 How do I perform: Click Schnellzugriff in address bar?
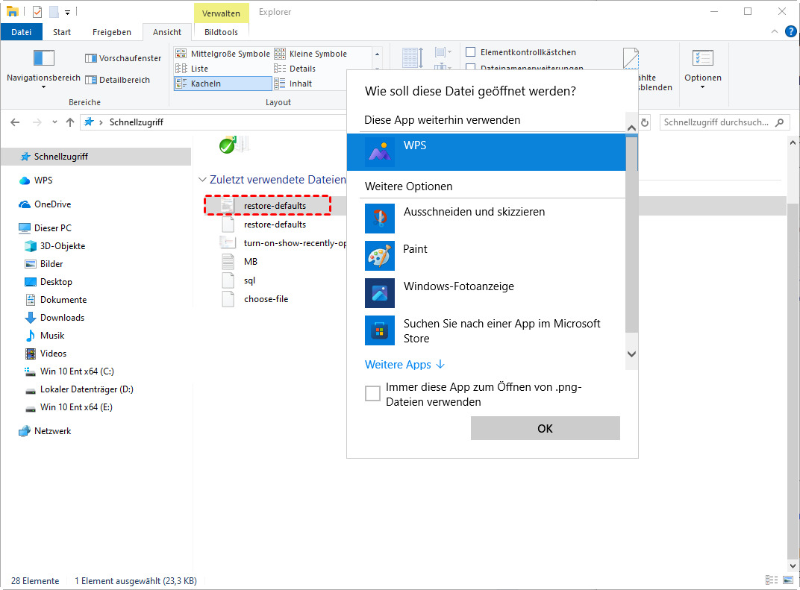(x=137, y=122)
